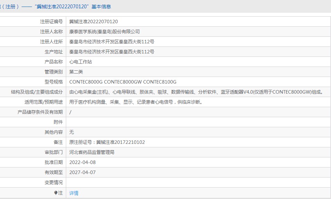331x199 pixels.
Task: Select the address value in the 生产地址 row
Action: (x=112, y=52)
